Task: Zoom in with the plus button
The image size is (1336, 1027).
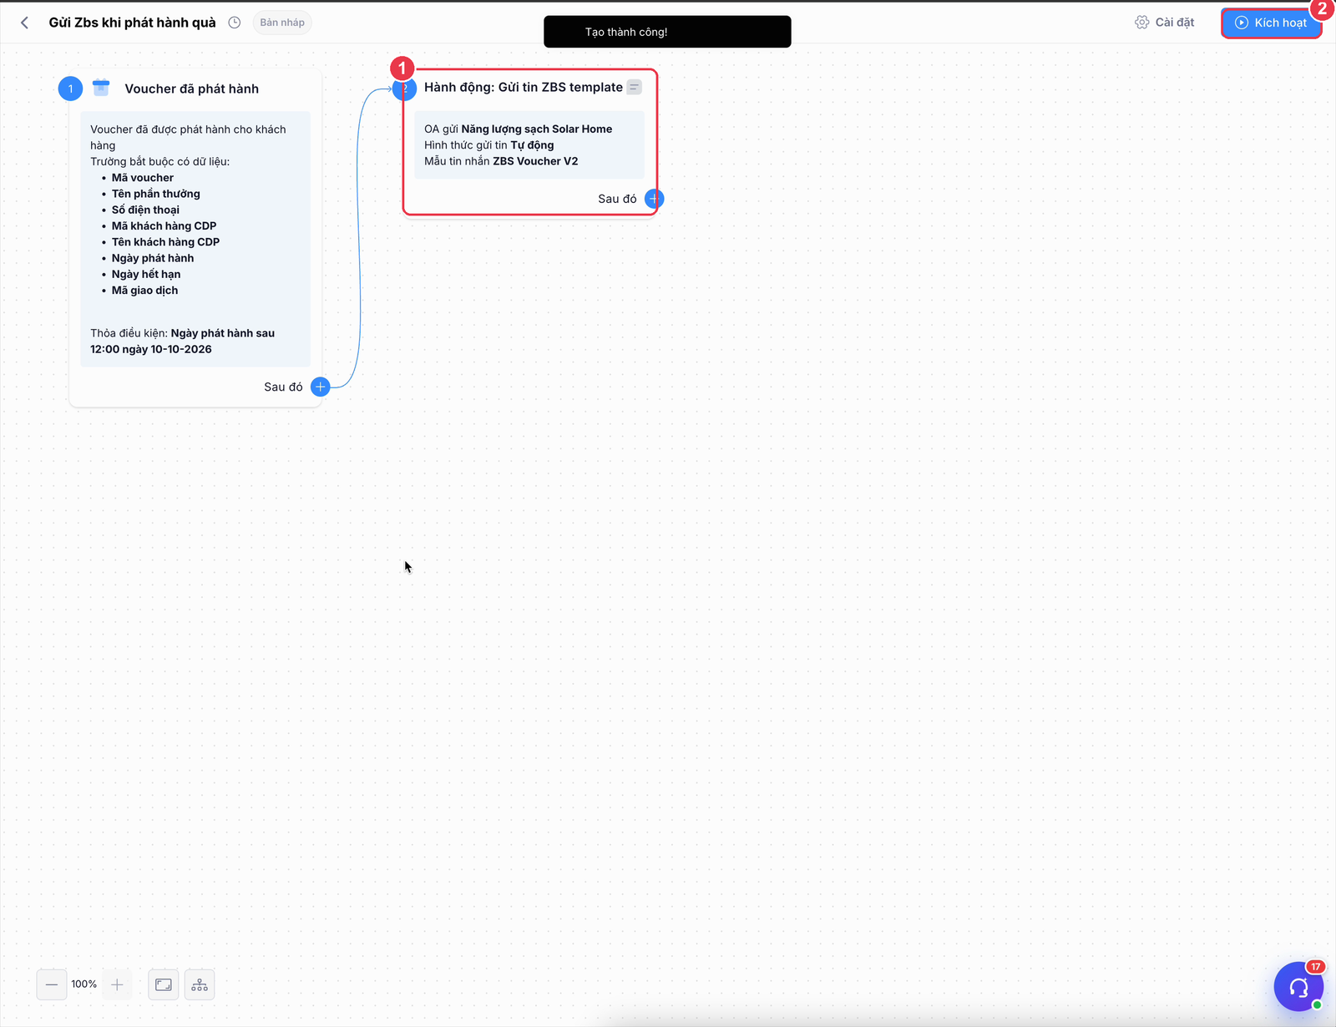Action: pyautogui.click(x=117, y=984)
